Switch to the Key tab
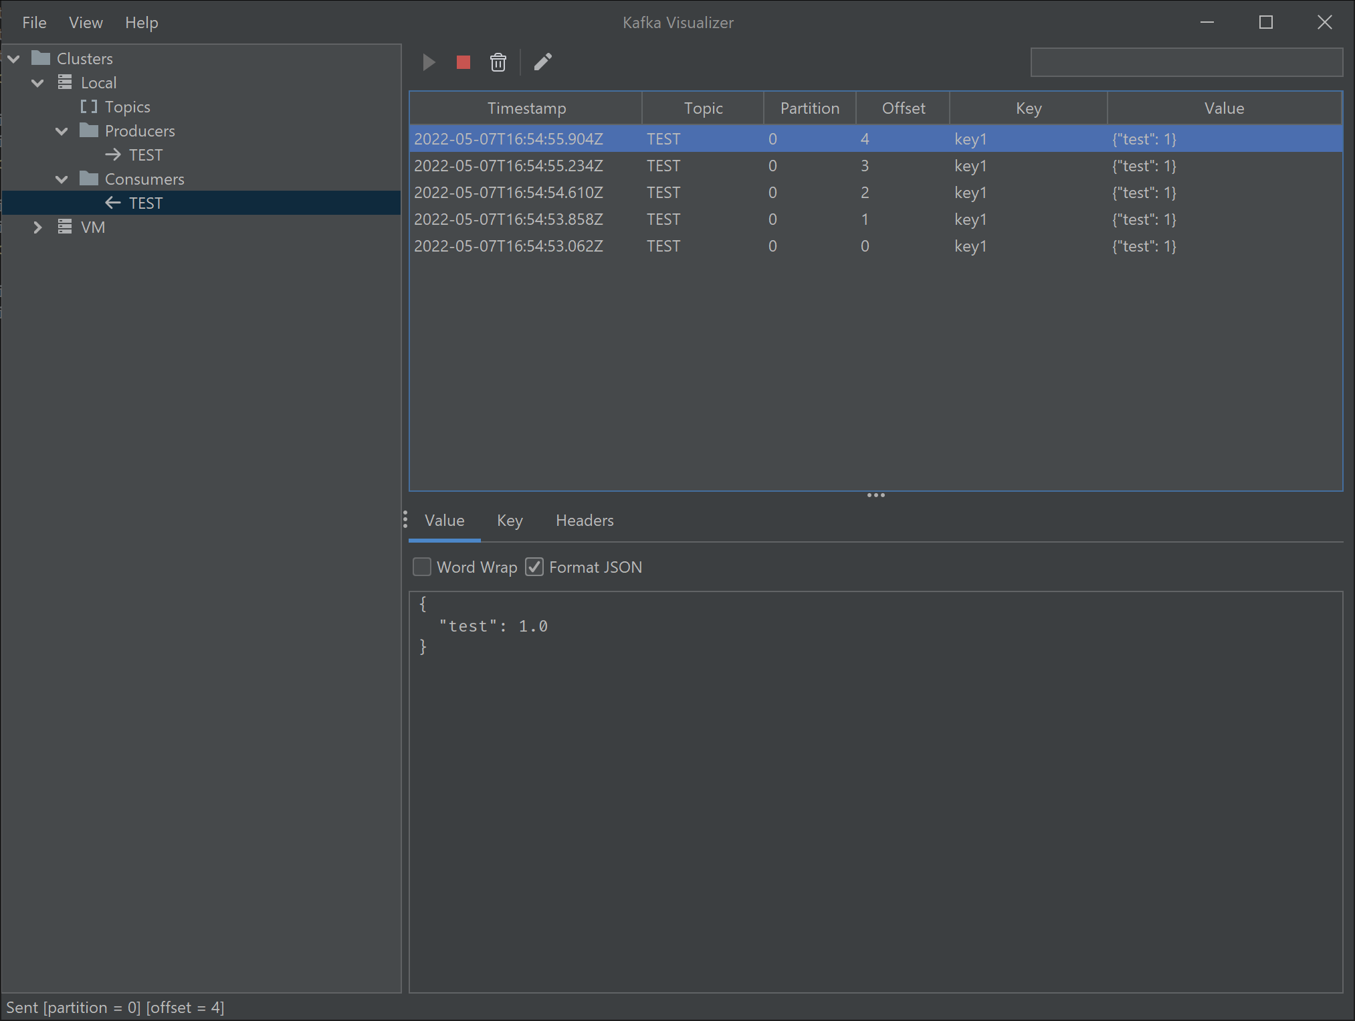The width and height of the screenshot is (1355, 1021). click(x=510, y=521)
